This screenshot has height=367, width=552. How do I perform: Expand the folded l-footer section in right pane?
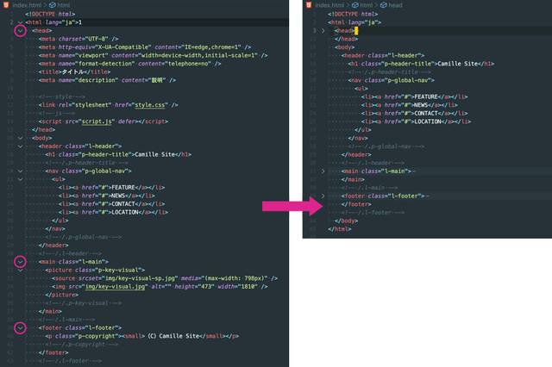(323, 196)
